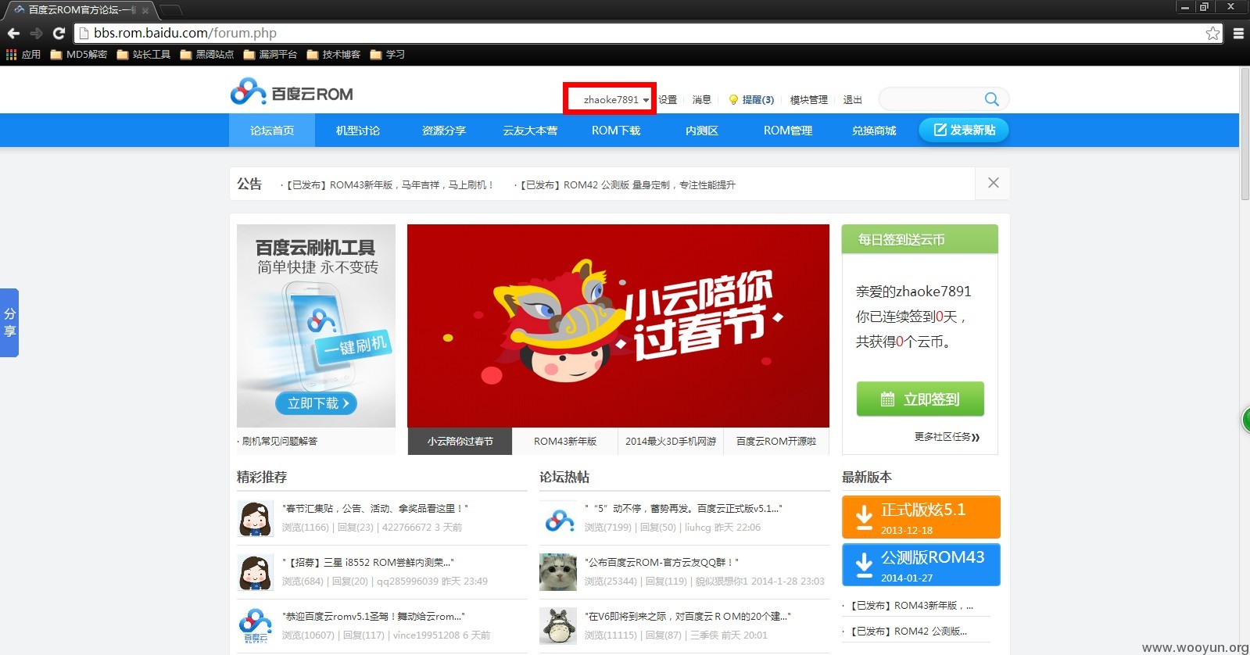
Task: Open sidebar link 【已发布】ROM43新年版
Action: 912,606
